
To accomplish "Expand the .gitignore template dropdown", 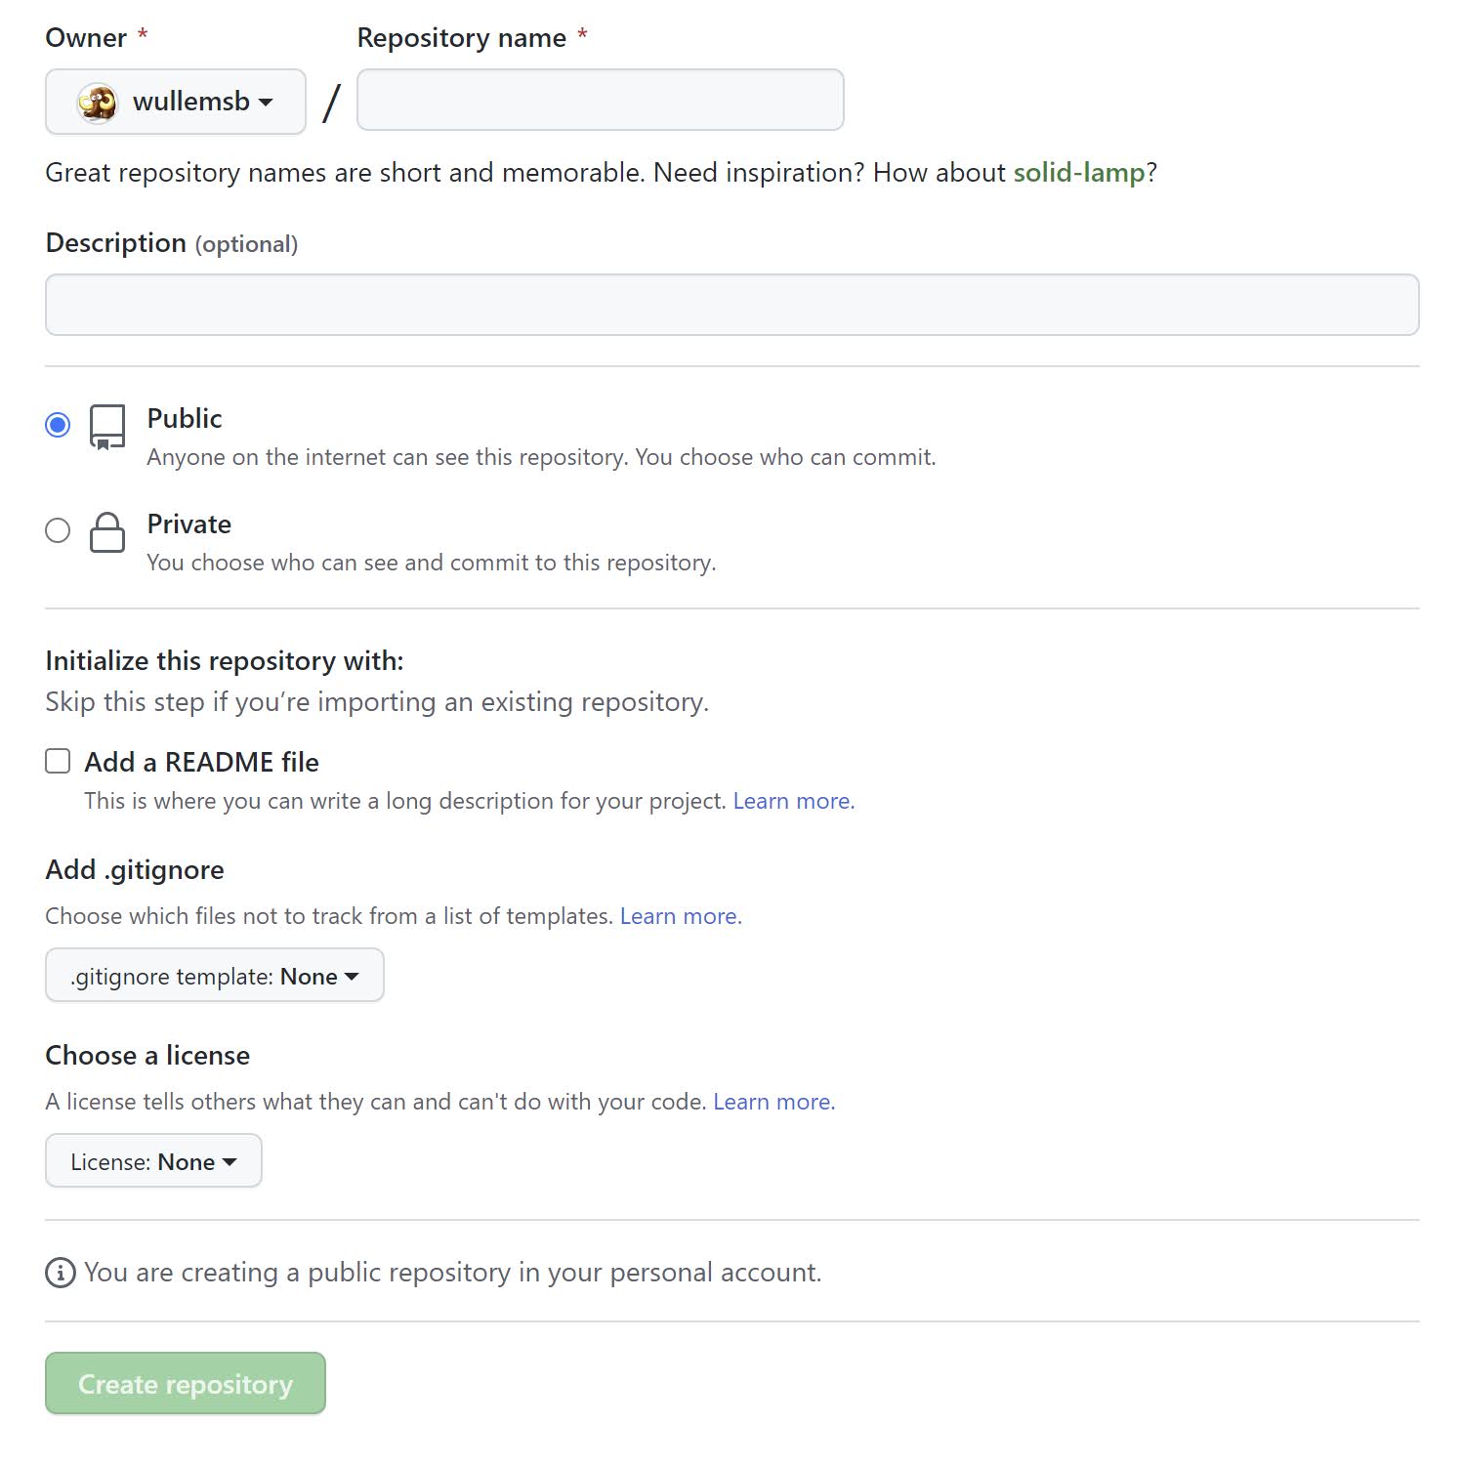I will (215, 976).
